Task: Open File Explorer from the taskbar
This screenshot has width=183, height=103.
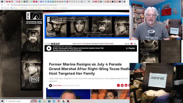Action: pos(45,101)
